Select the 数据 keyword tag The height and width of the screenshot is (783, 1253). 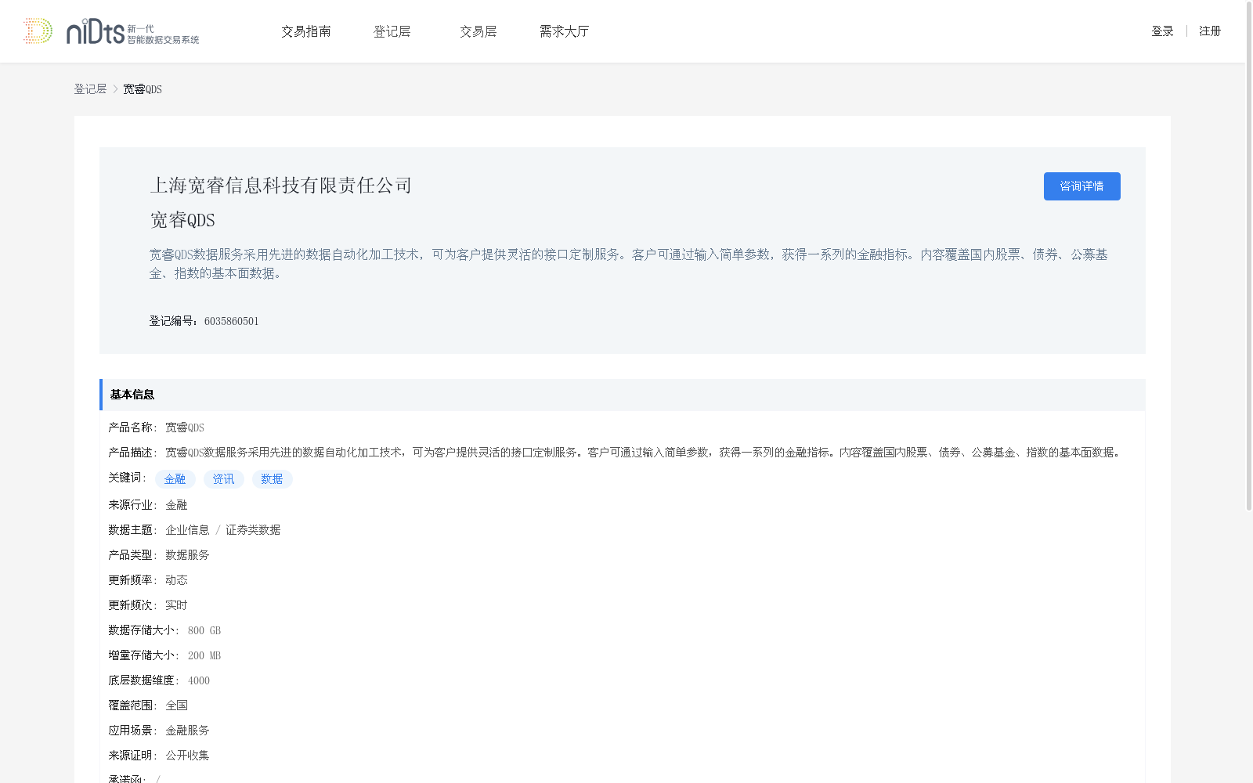273,479
